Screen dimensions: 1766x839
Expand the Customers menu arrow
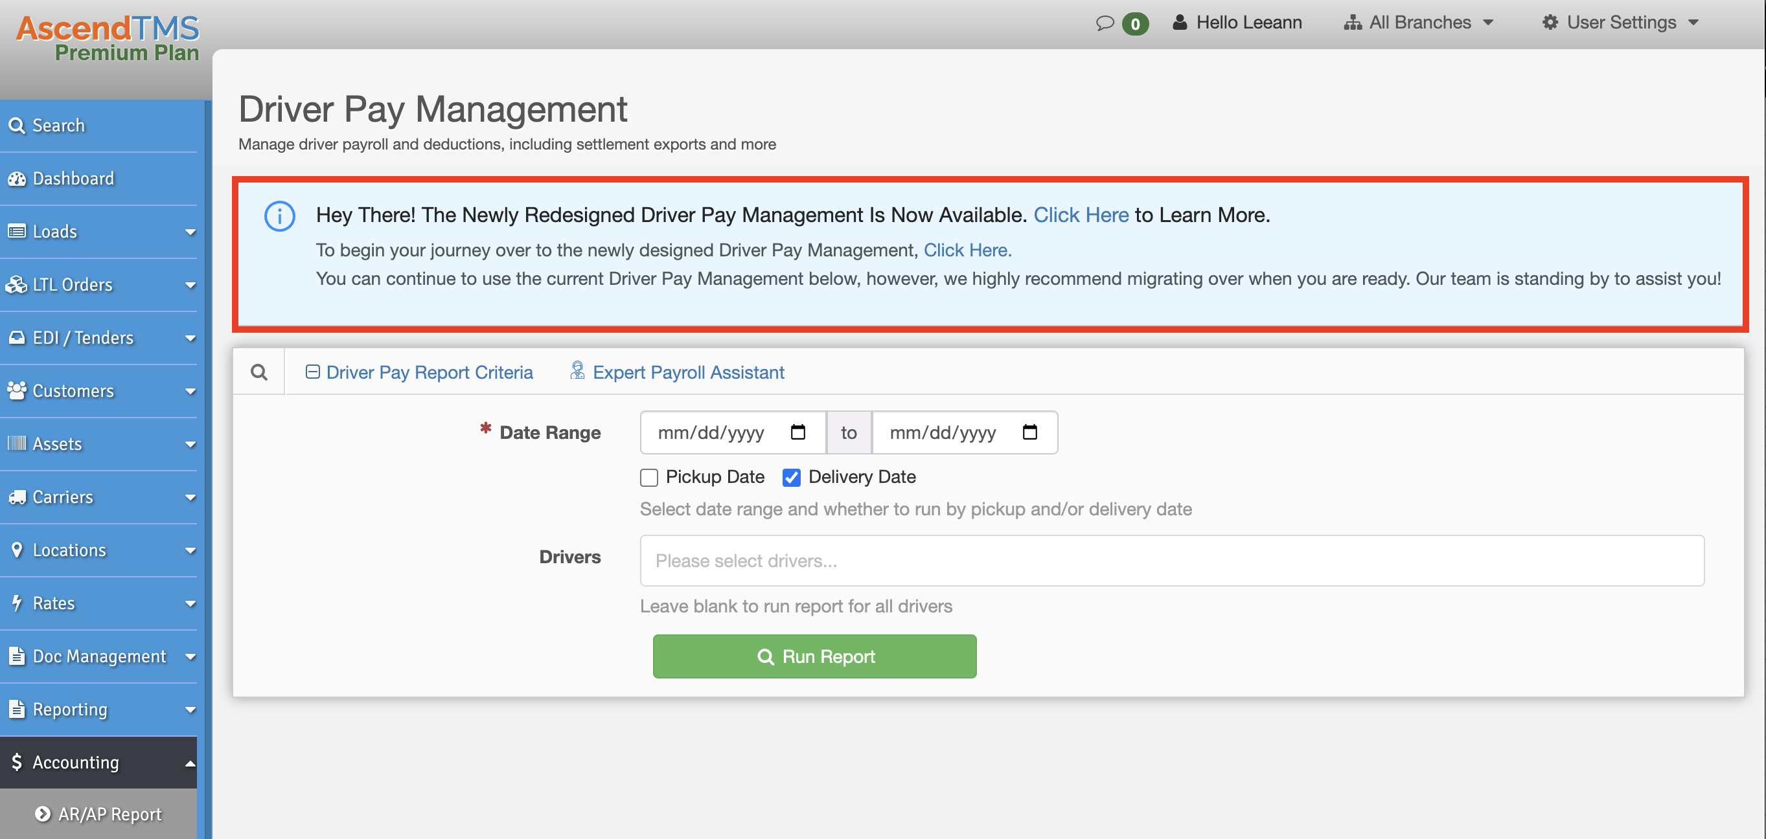point(190,392)
